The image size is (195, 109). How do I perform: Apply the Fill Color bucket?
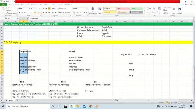click(35, 12)
